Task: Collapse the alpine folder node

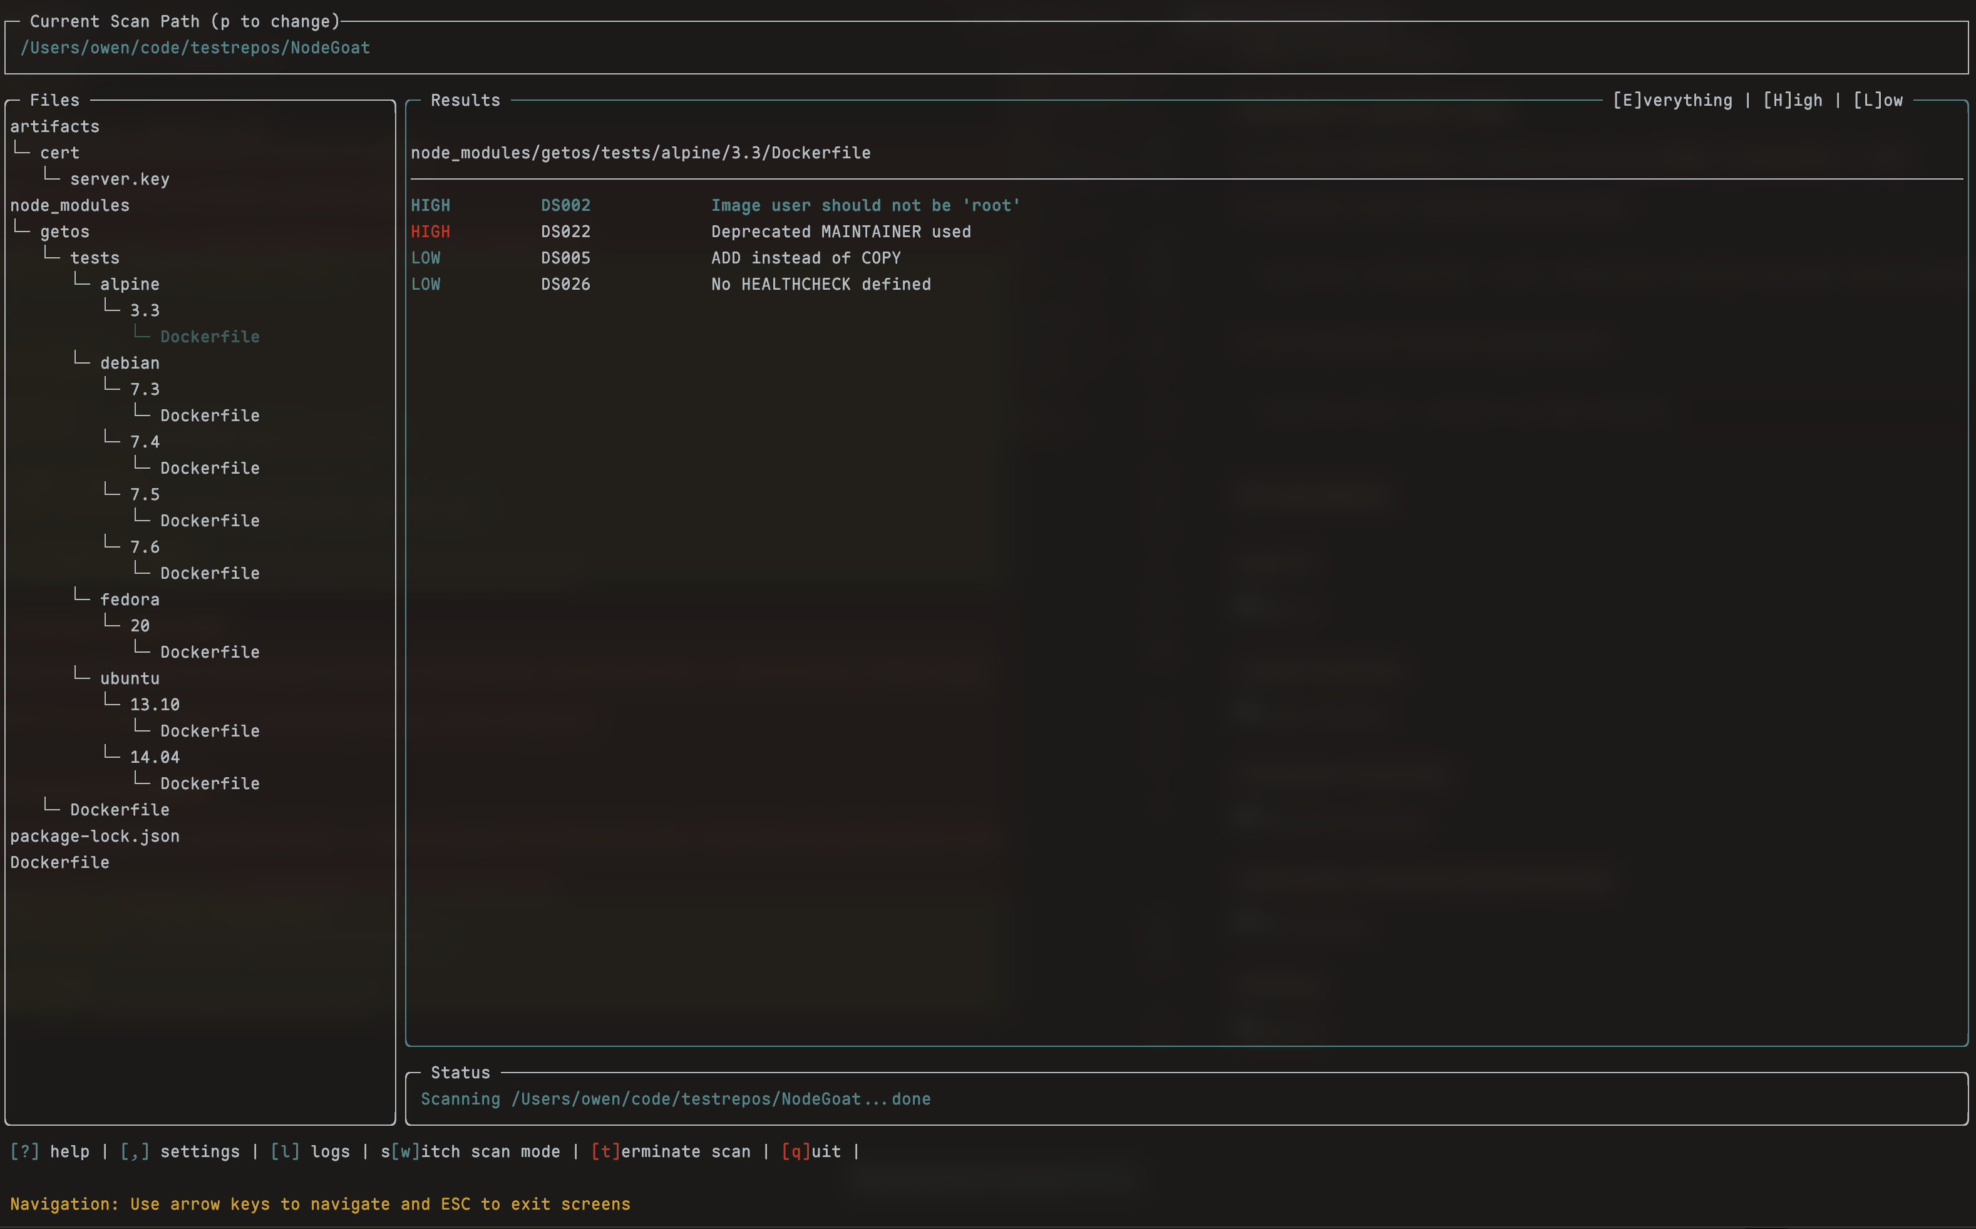Action: point(130,285)
